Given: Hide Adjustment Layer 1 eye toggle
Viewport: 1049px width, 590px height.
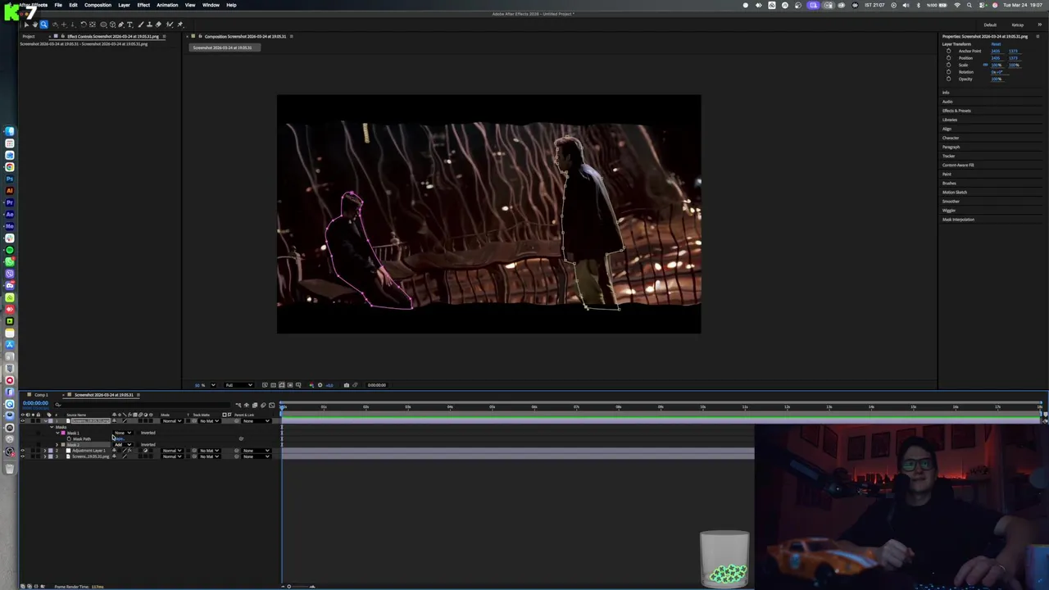Looking at the screenshot, I should (23, 451).
